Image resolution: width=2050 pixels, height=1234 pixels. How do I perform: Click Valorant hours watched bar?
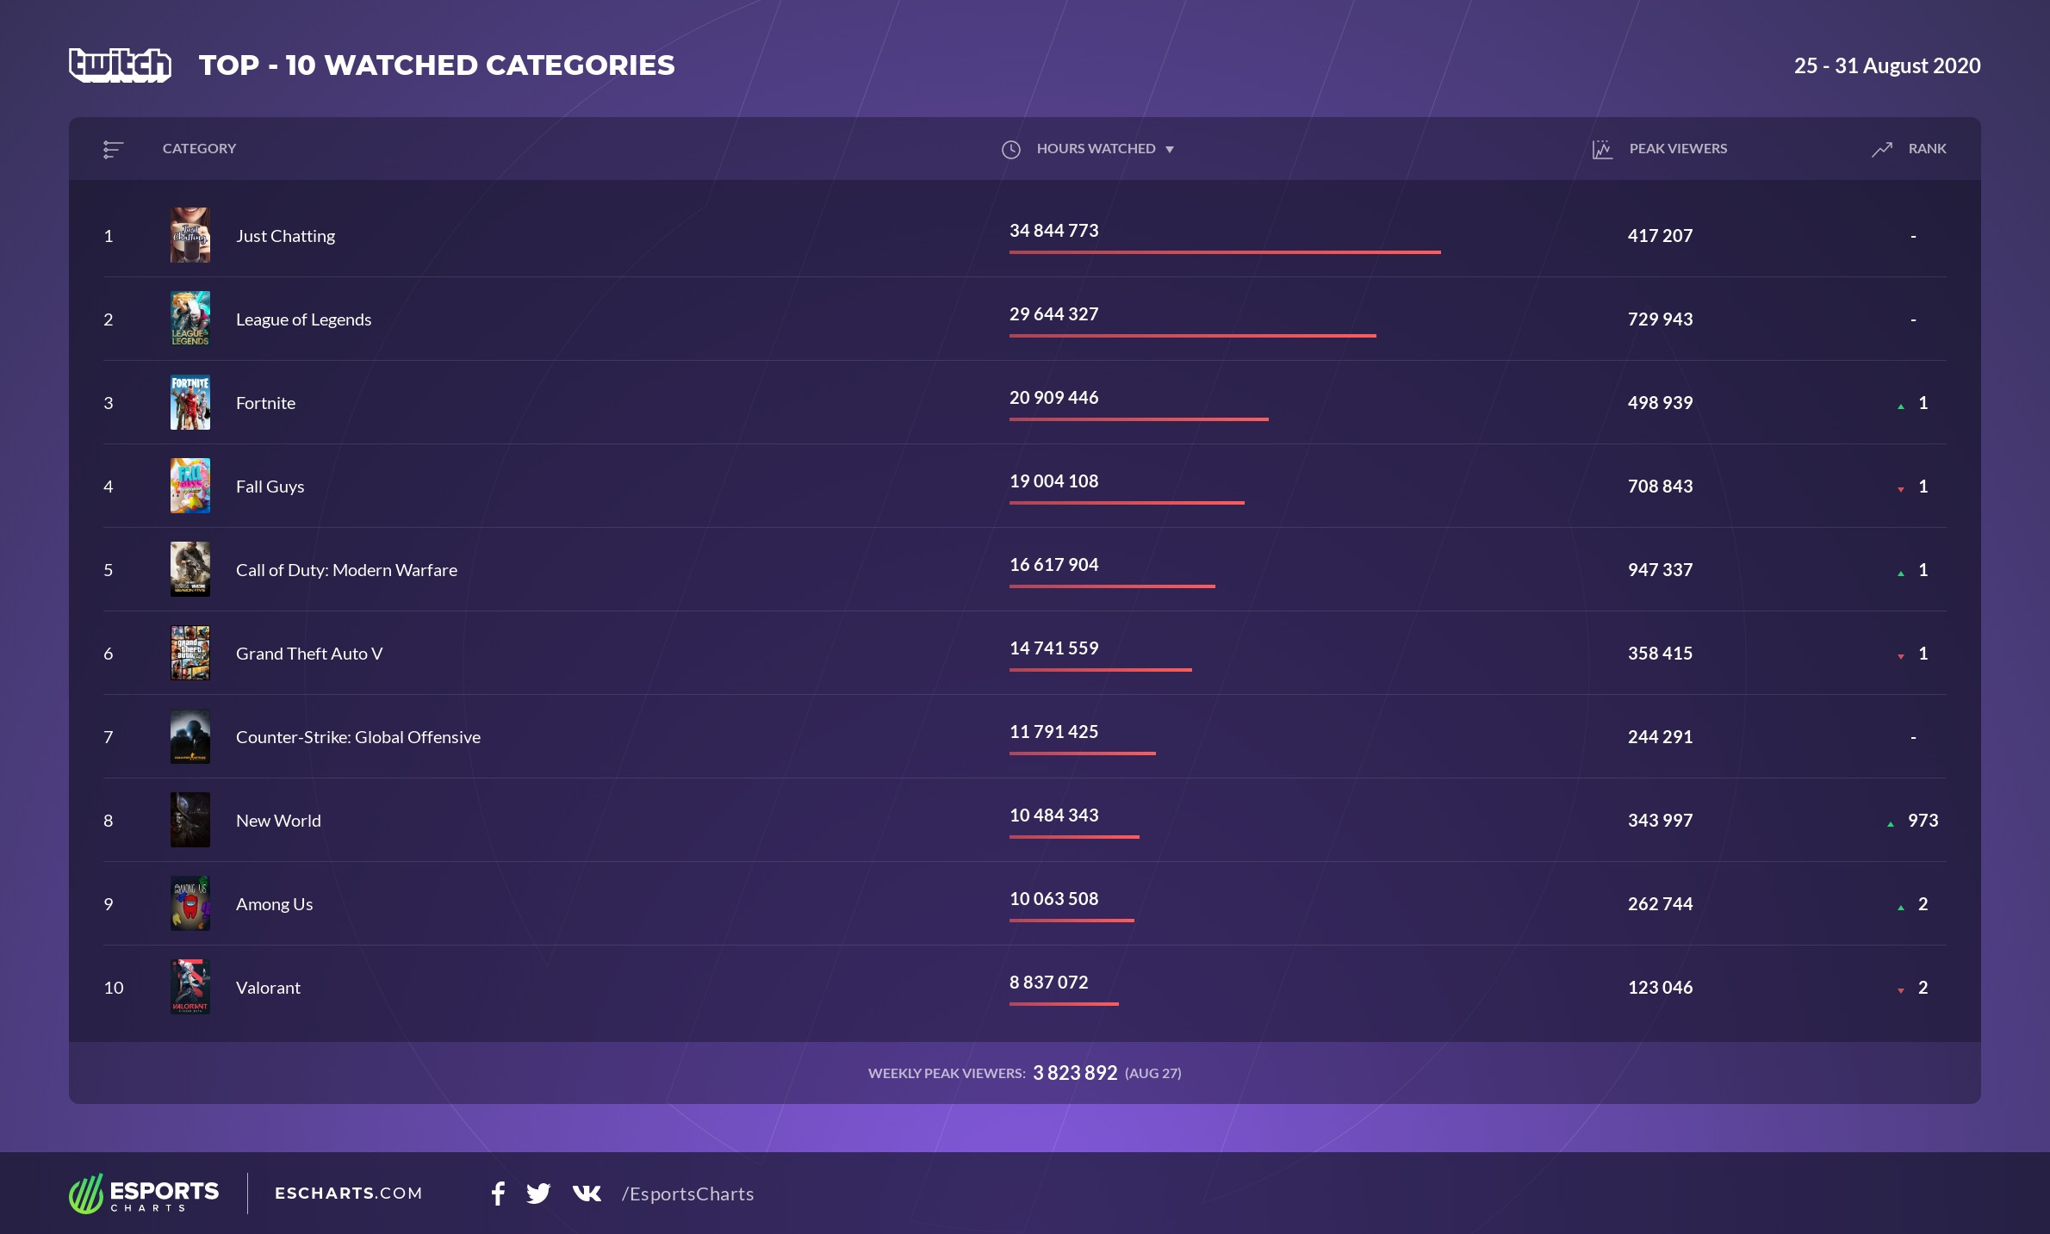pyautogui.click(x=1064, y=1004)
